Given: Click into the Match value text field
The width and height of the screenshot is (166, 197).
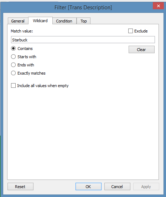Looking at the screenshot, I should click(x=83, y=40).
